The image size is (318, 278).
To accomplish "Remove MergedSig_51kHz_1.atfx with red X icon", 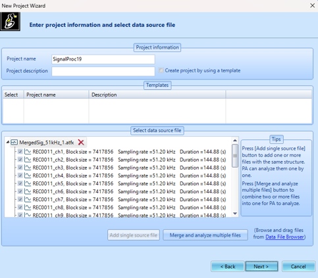I will 81,143.
